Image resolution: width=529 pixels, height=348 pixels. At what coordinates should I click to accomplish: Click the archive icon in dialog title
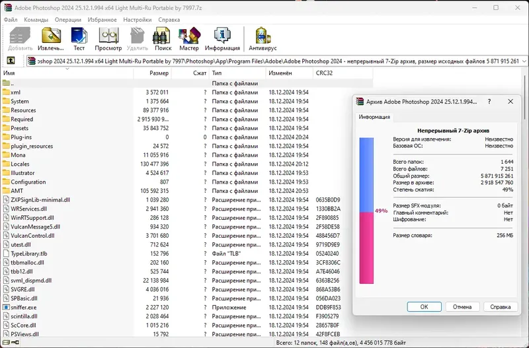coord(360,102)
